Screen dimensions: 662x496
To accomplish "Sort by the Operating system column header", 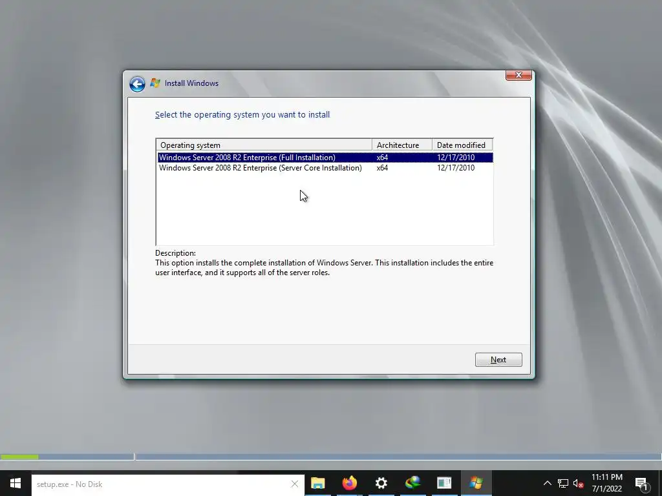I will 264,145.
